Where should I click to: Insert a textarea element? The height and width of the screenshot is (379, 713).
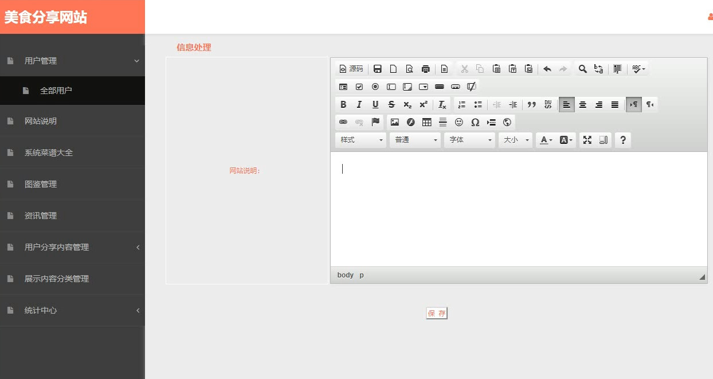pyautogui.click(x=408, y=87)
